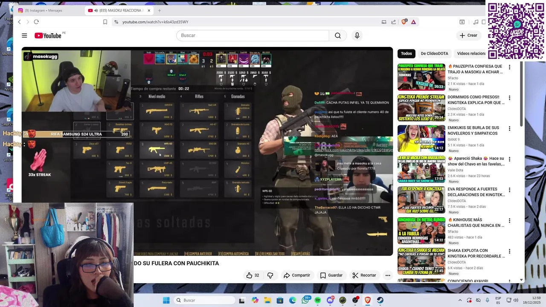Click the address bar URL youtube.com/watch
This screenshot has width=546, height=307.
pyautogui.click(x=155, y=22)
